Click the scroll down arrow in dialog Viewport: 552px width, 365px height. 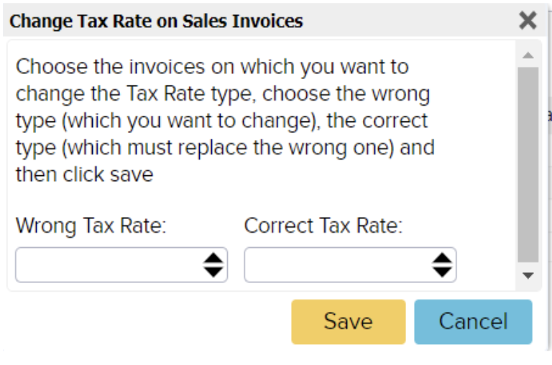(x=528, y=276)
